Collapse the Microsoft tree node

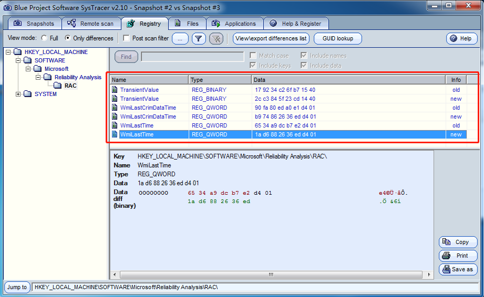pos(28,69)
